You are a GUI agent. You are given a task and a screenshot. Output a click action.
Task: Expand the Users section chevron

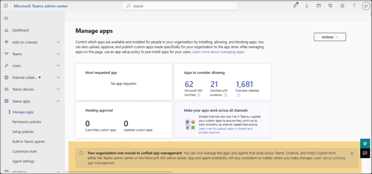coord(58,66)
